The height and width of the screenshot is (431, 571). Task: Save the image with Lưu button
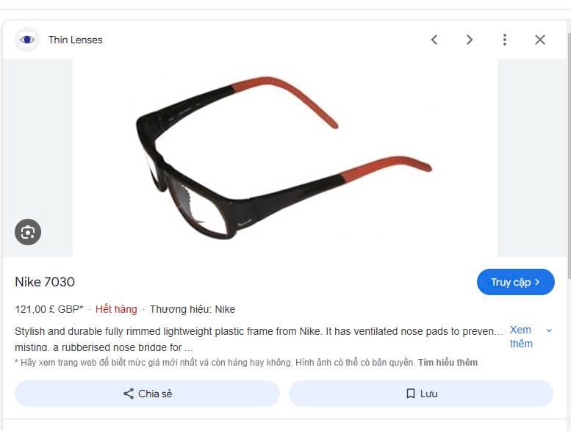point(421,394)
